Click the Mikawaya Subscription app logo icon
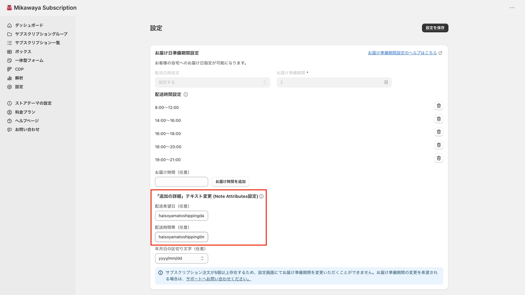 [9, 8]
